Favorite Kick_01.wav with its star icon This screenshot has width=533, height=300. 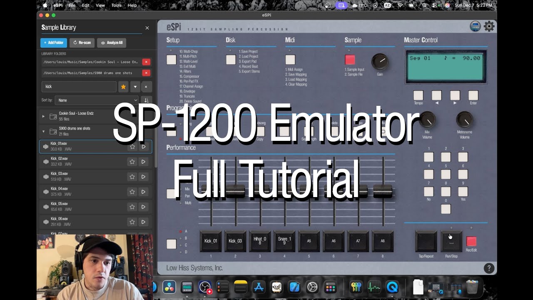132,147
